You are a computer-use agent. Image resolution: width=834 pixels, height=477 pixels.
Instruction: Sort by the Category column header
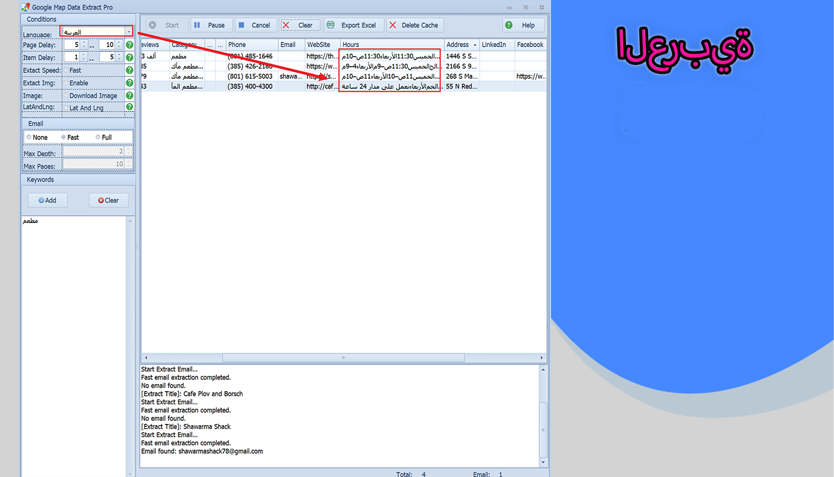coord(187,45)
